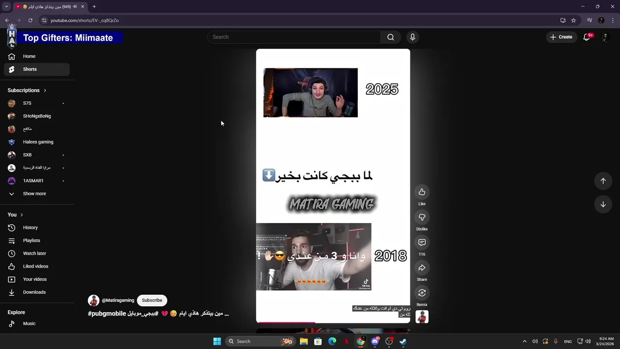
Task: Open Steam from the taskbar
Action: click(403, 341)
